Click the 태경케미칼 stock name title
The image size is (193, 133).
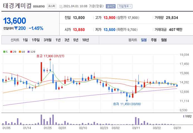click(17, 6)
